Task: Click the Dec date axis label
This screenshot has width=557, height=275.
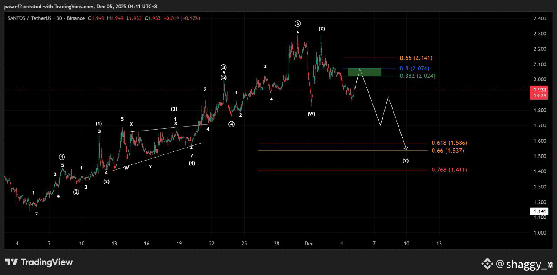Action: tap(309, 243)
